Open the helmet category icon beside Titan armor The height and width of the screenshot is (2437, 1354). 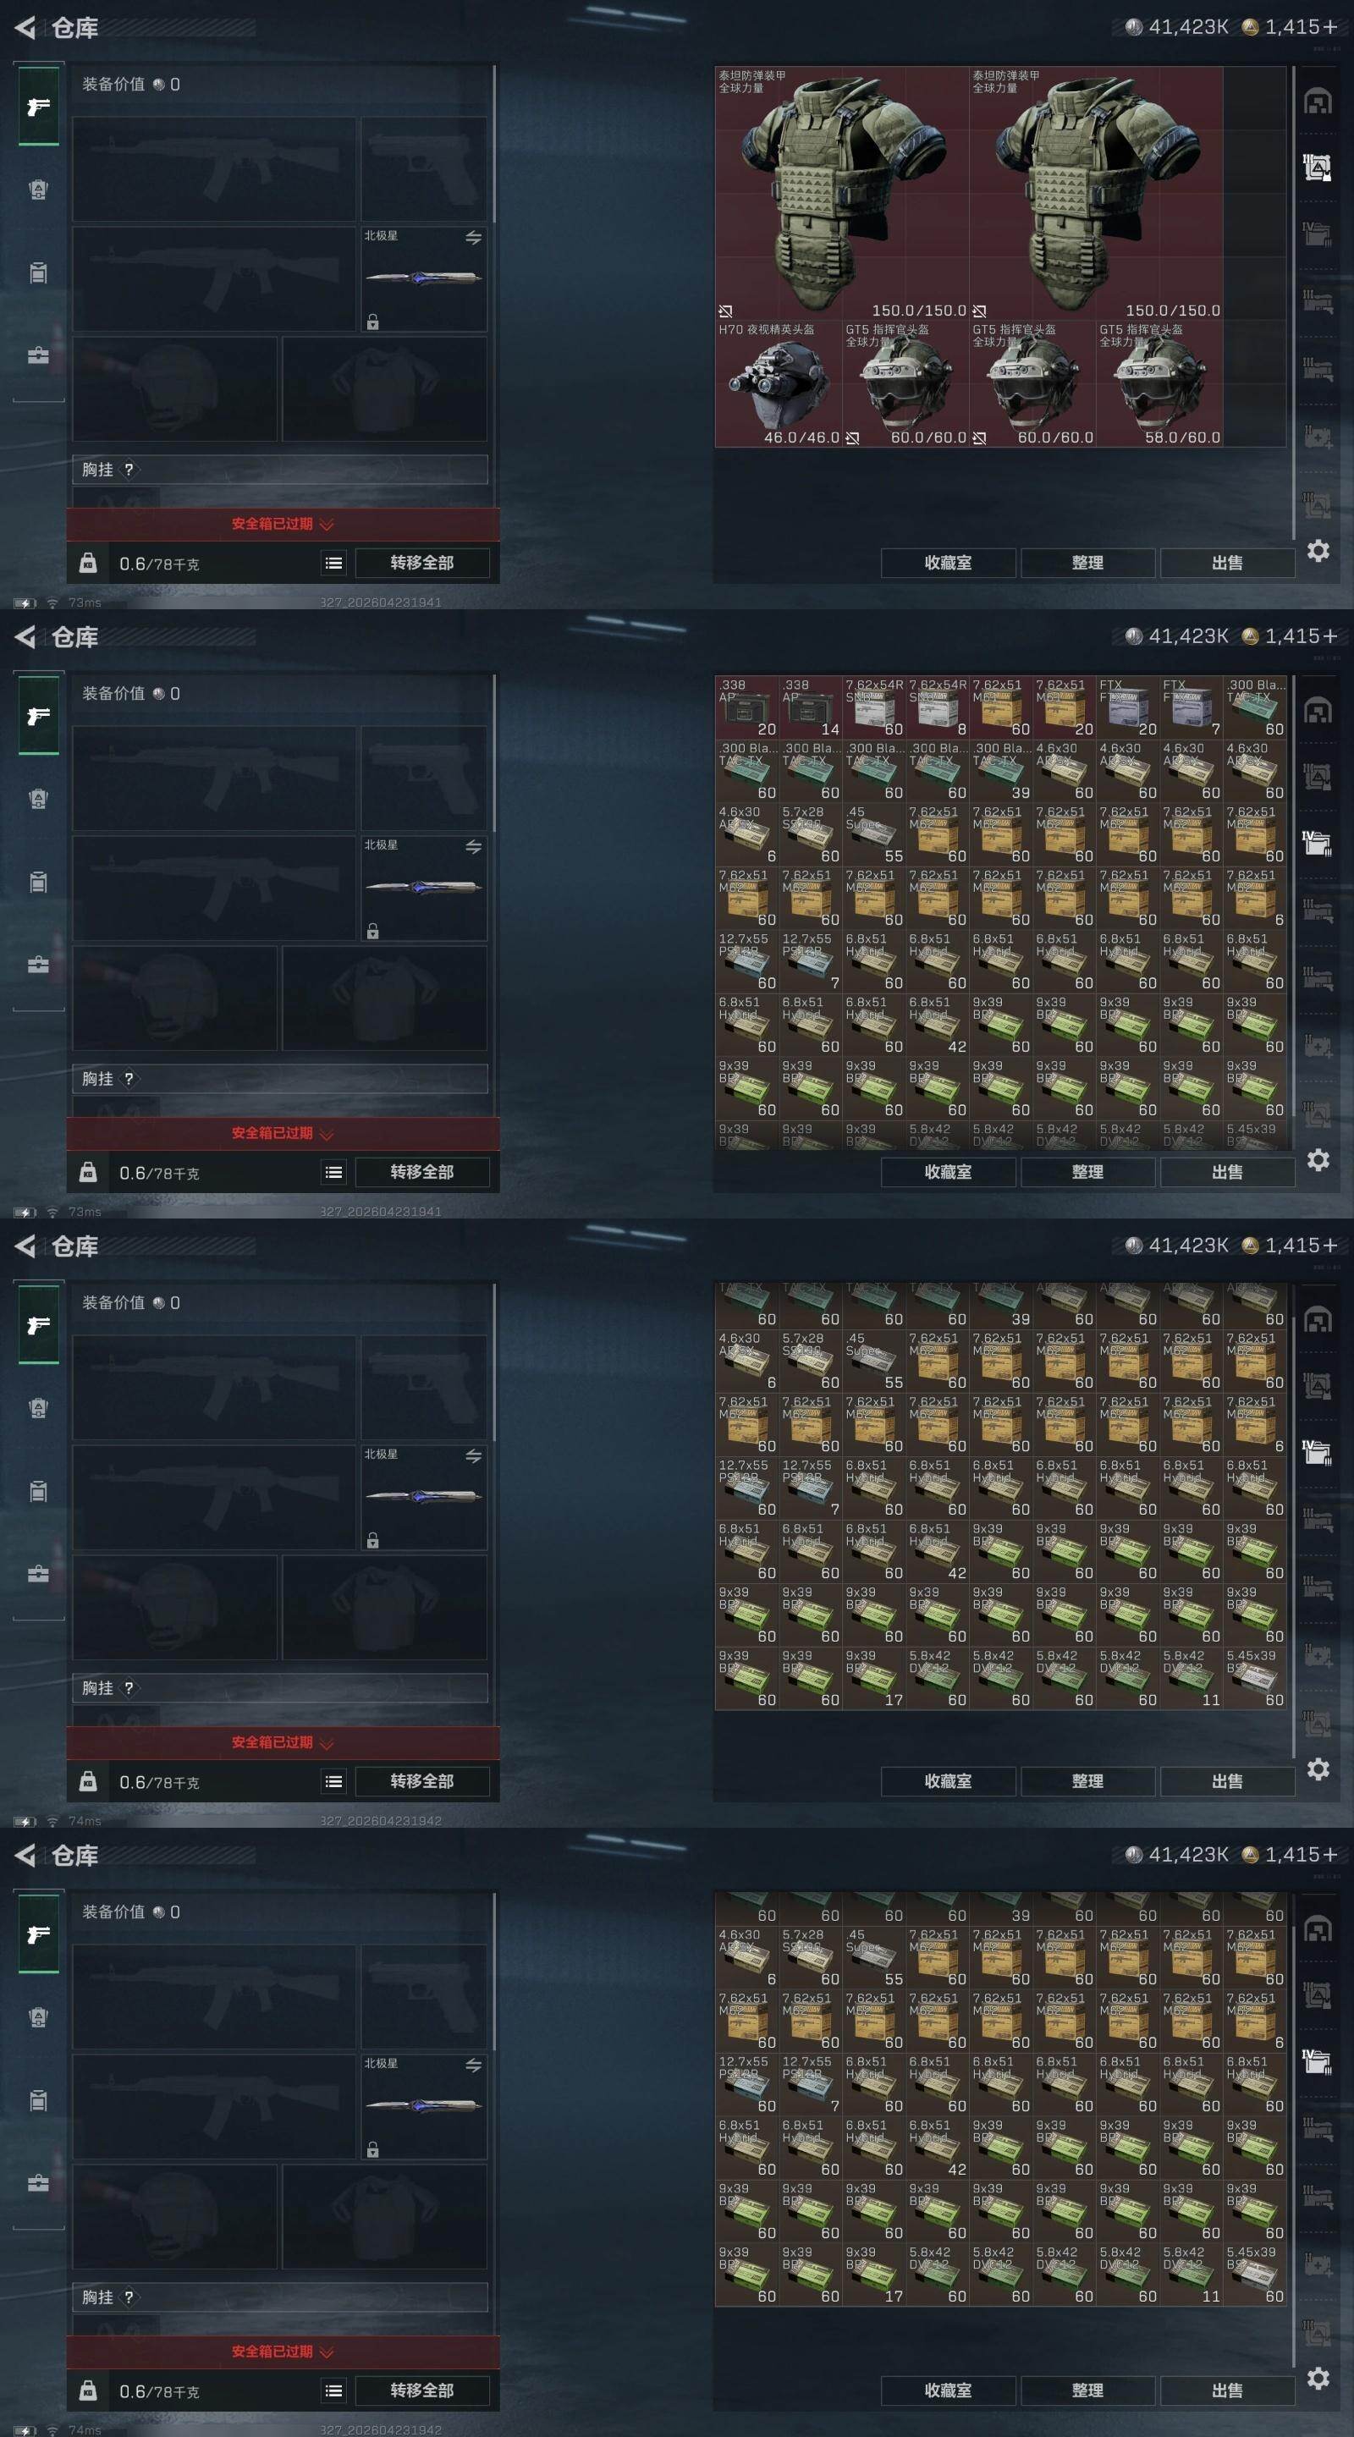pyautogui.click(x=1317, y=102)
